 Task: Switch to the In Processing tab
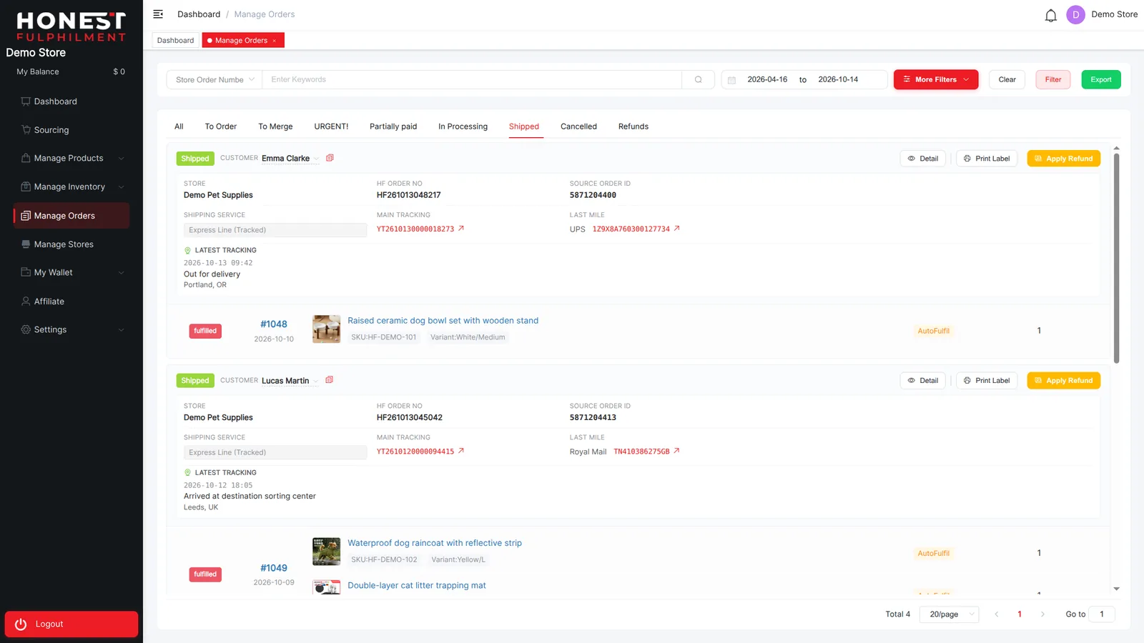point(463,126)
